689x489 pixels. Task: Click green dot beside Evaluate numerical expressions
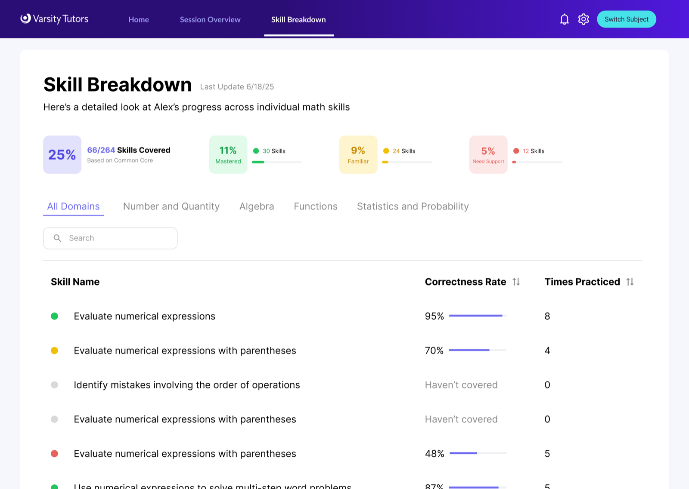tap(54, 316)
